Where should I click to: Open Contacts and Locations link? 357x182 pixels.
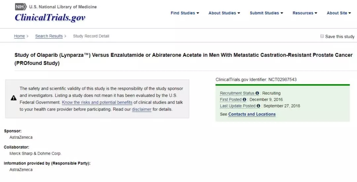point(252,114)
